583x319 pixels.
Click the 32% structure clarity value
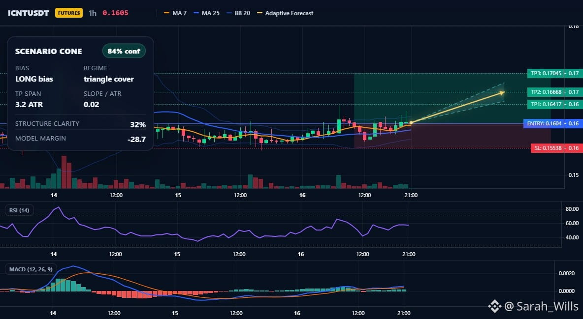138,124
